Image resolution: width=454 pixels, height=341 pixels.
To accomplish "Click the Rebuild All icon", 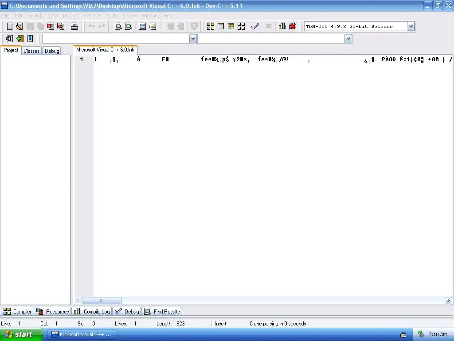I will [x=241, y=26].
